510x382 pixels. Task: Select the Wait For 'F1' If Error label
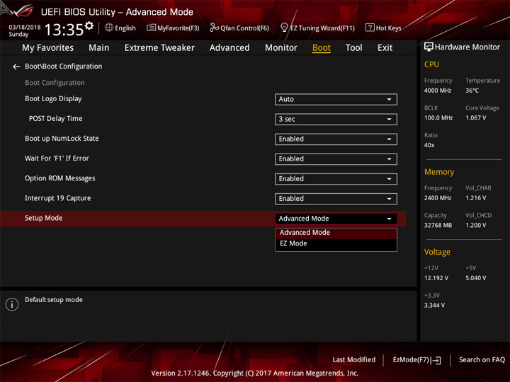point(57,158)
